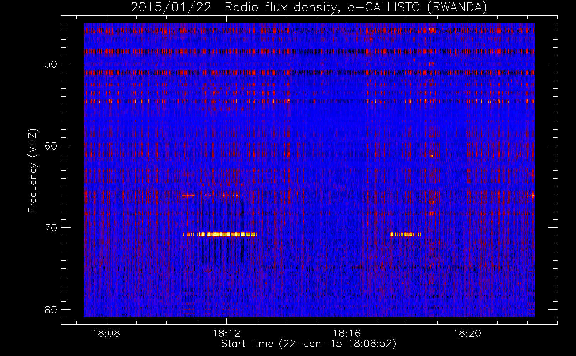Click the 80 frequency tick label
The image size is (576, 356).
[51, 310]
